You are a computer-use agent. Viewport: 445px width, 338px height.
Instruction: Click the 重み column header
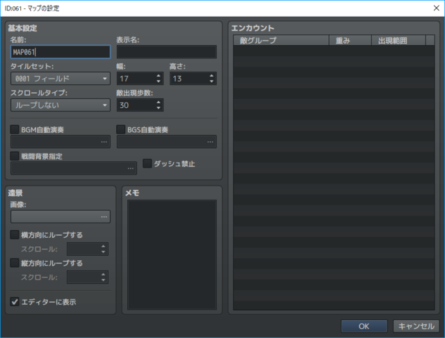click(350, 40)
